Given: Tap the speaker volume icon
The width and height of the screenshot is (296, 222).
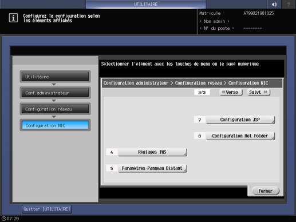Looking at the screenshot, I should click(x=274, y=4).
